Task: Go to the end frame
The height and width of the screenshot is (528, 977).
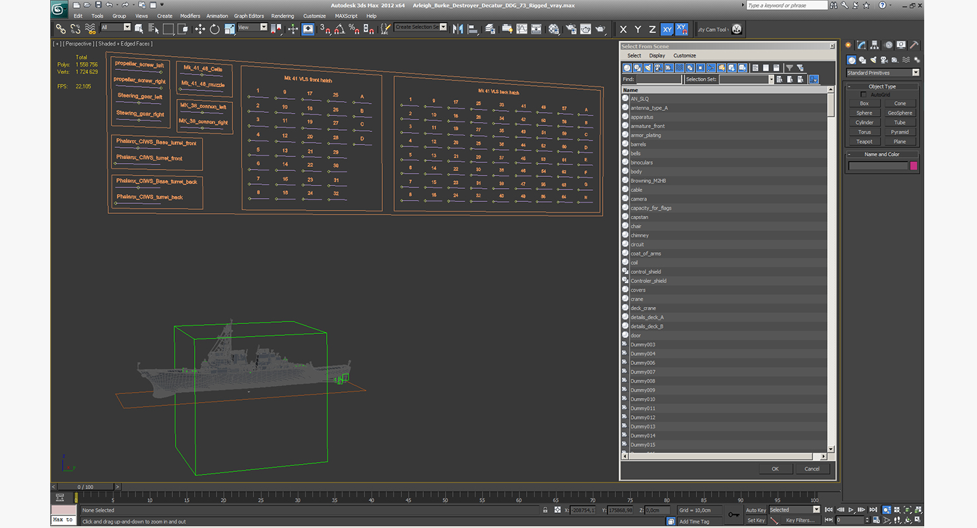Action: coord(873,510)
